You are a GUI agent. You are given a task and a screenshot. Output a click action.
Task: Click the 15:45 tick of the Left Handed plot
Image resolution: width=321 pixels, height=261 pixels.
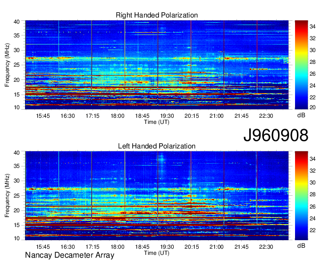point(43,246)
